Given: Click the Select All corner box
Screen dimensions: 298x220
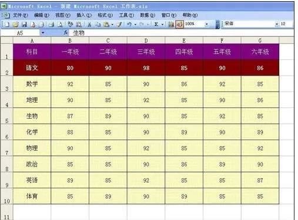Looking at the screenshot, I should tap(6, 40).
